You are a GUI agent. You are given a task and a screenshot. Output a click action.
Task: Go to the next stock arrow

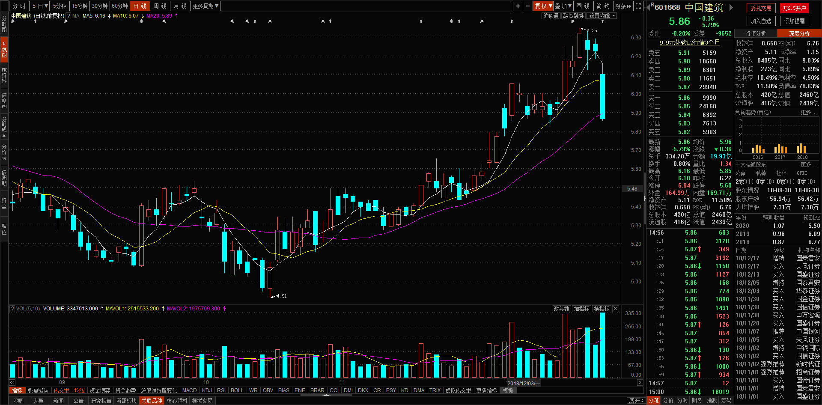point(731,7)
